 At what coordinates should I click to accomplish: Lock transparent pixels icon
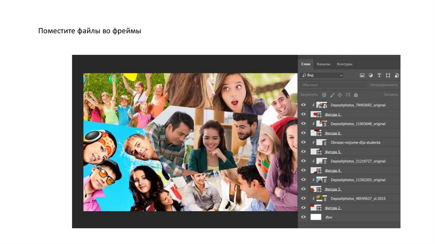tap(324, 95)
